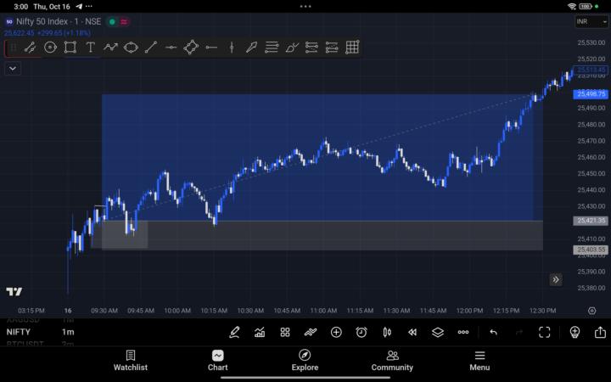Toggle fullscreen chart mode
This screenshot has height=382, width=611.
[544, 332]
